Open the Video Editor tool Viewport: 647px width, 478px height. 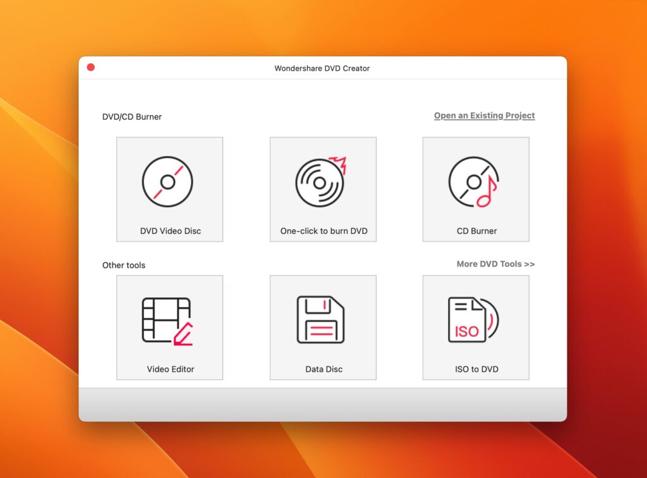(169, 327)
